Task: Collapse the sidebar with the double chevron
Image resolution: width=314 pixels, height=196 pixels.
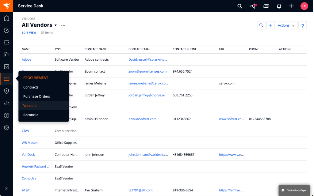Action: click(6, 189)
